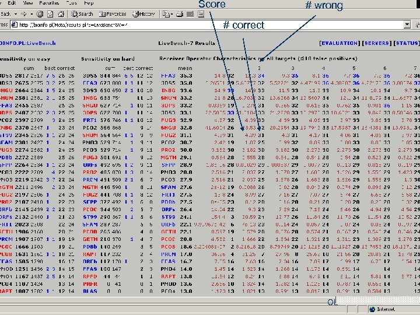420x315 pixels.
Task: Open the EVALUATION link
Action: (339, 43)
